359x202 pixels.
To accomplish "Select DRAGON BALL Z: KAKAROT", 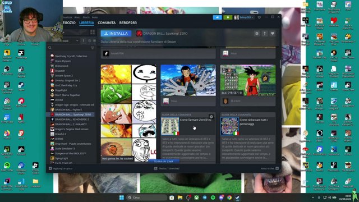I will click(x=71, y=124).
